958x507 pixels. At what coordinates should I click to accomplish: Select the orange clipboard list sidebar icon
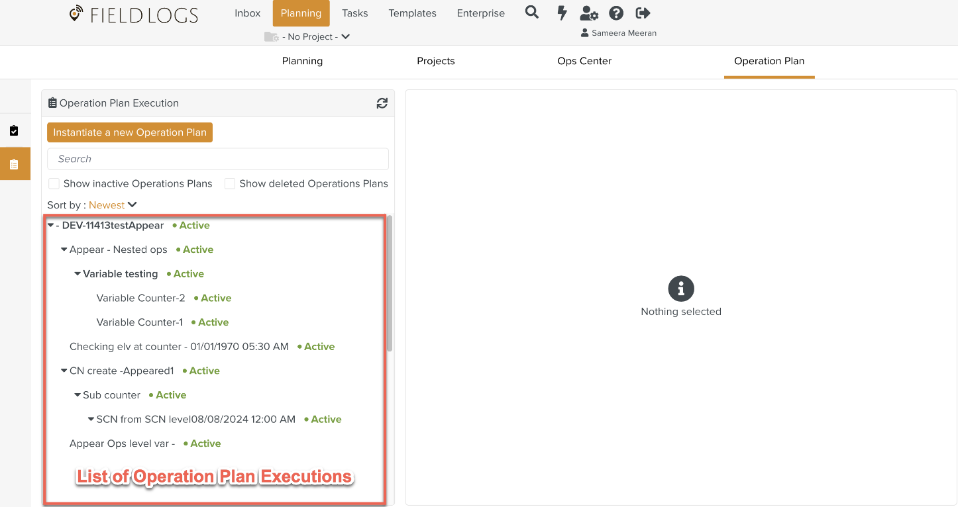point(14,164)
